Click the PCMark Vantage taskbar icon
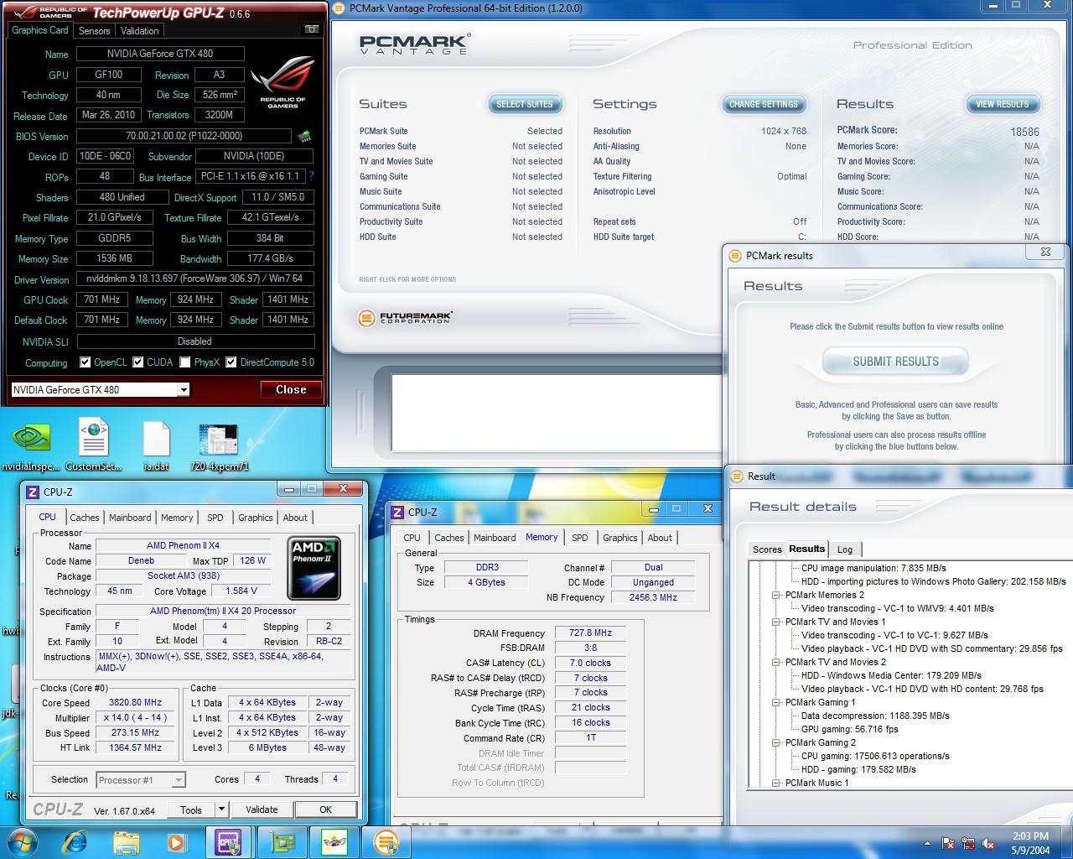The width and height of the screenshot is (1073, 859). point(386,841)
